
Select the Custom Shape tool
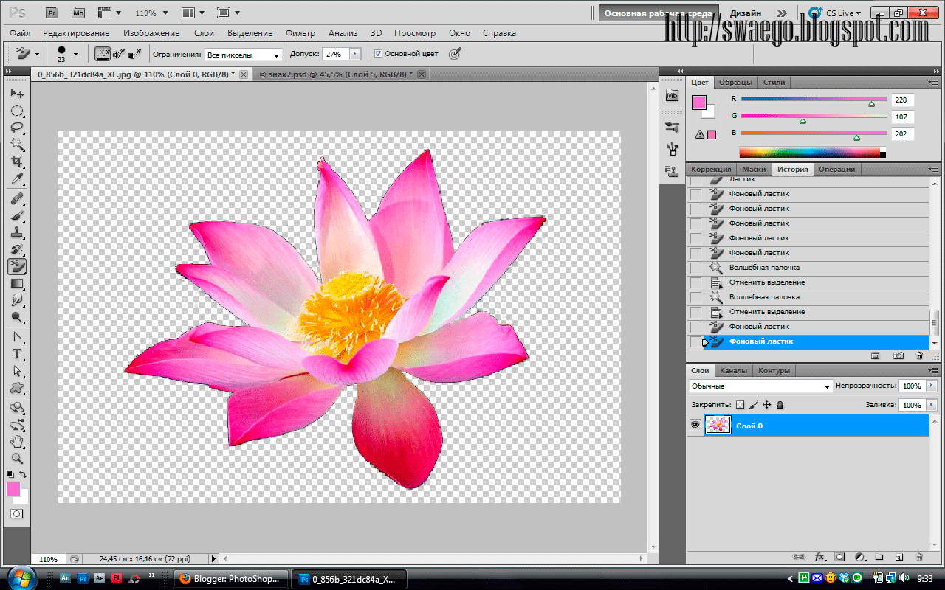[16, 388]
